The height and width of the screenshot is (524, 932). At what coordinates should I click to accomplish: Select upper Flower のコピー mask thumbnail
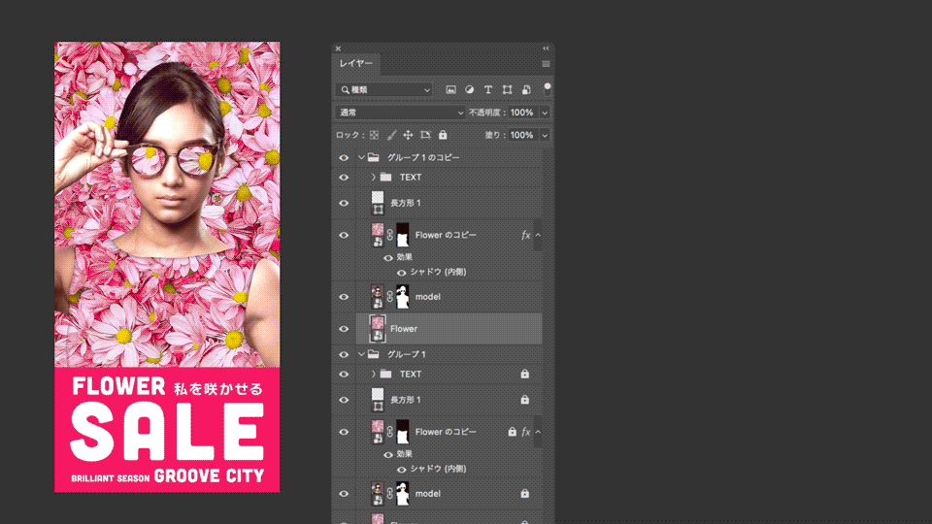coord(402,235)
